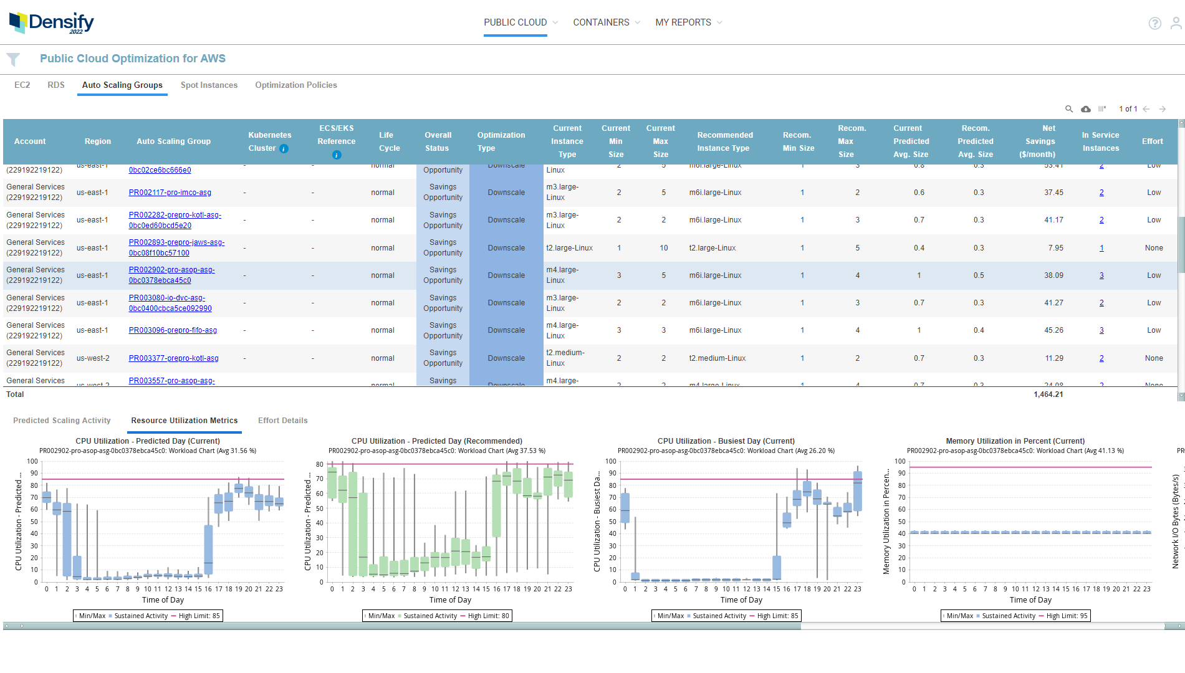Screen dimensions: 1185x673
Task: Open the MY REPORTS dropdown
Action: (683, 22)
